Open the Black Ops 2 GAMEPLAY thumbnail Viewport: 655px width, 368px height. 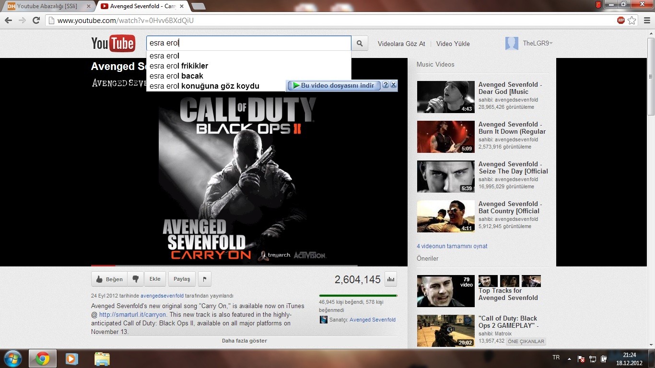click(446, 331)
